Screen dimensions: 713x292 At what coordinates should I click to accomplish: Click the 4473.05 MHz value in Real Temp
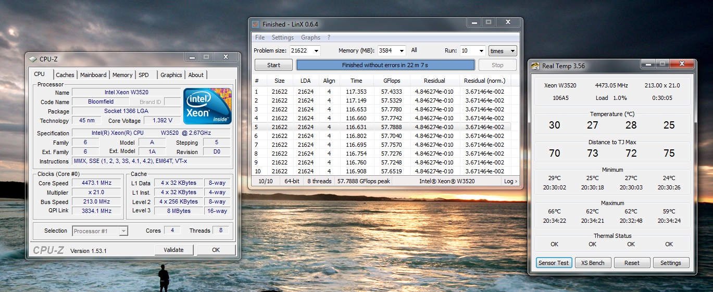(612, 85)
